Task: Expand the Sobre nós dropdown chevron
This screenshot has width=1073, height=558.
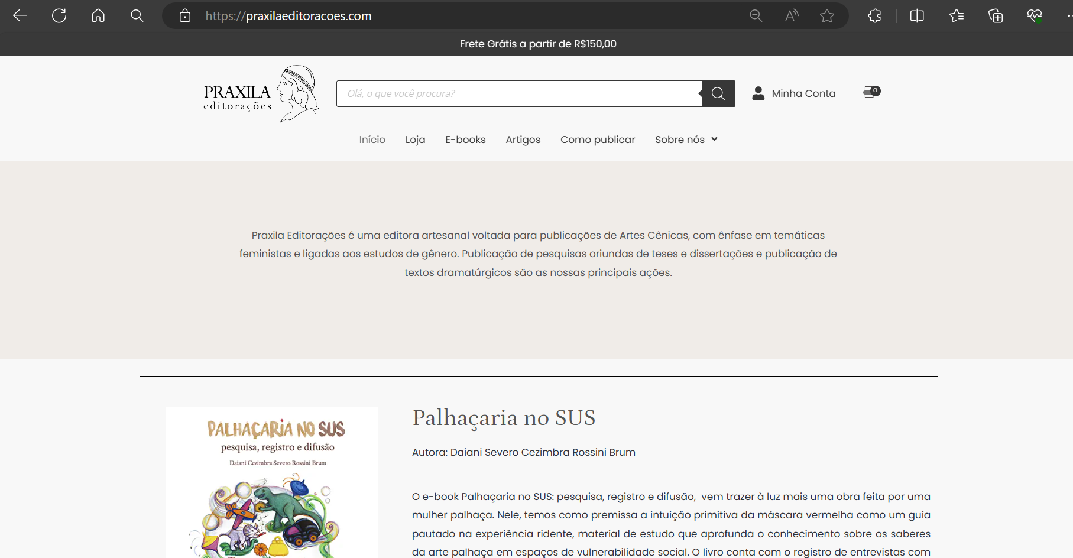Action: click(714, 139)
